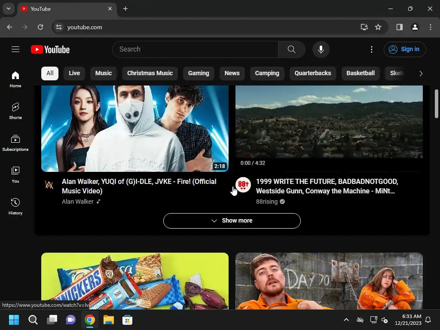Viewport: 440px width, 330px height.
Task: Click the address bar URL youtube.com
Action: (x=85, y=27)
